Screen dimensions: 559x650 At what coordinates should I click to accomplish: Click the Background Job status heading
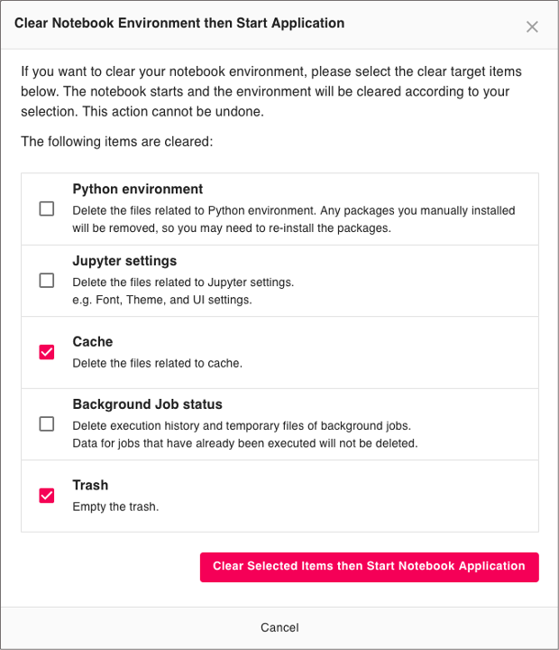[147, 404]
